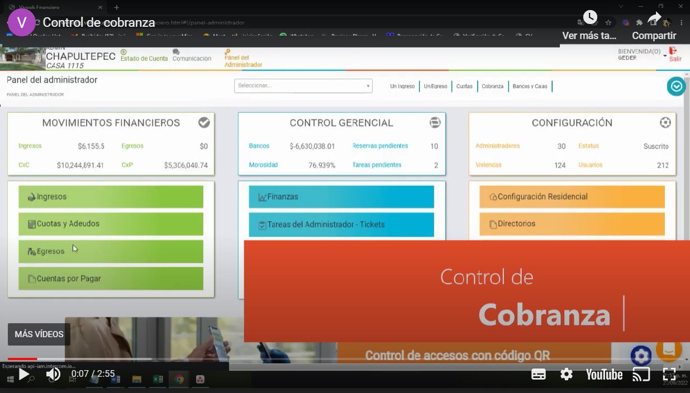
Task: Click MÁS VÍDEOS button
Action: pyautogui.click(x=39, y=334)
